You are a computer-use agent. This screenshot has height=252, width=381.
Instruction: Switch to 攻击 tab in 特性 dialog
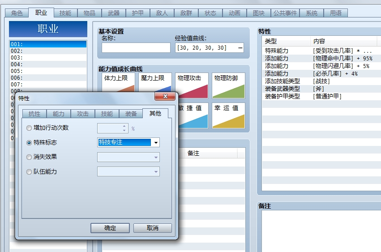point(83,114)
